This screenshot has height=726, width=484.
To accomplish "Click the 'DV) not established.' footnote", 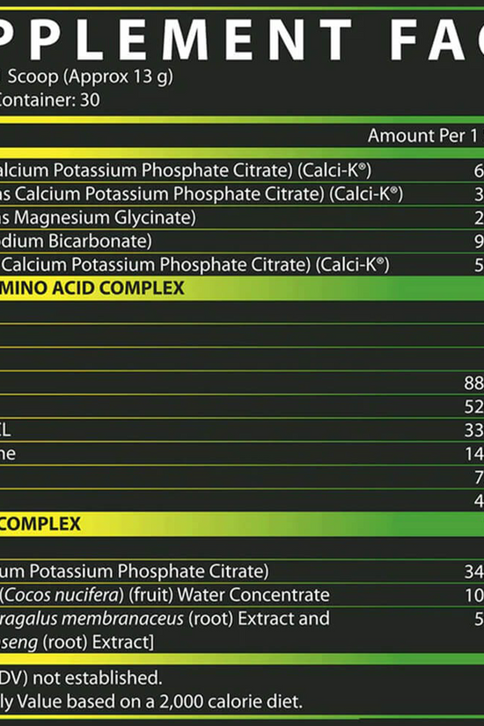I will pos(81,678).
